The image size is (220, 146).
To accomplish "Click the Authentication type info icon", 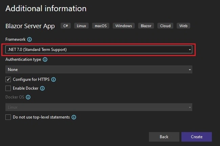I will click(45, 59).
